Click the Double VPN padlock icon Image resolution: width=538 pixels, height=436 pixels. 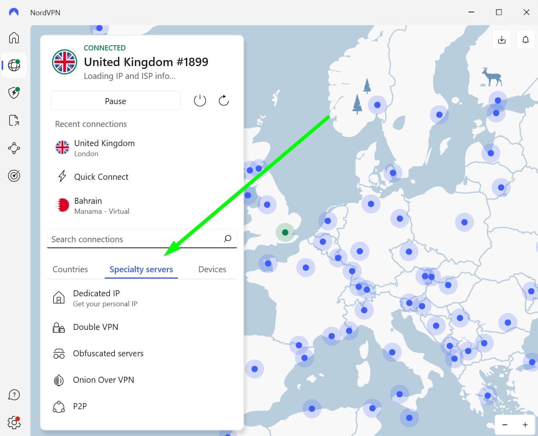point(59,328)
